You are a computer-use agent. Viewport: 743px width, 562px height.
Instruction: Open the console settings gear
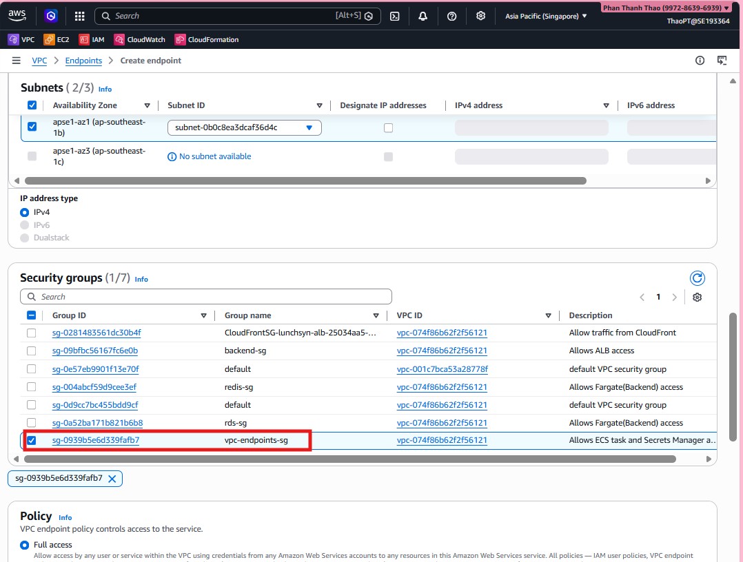pos(481,16)
